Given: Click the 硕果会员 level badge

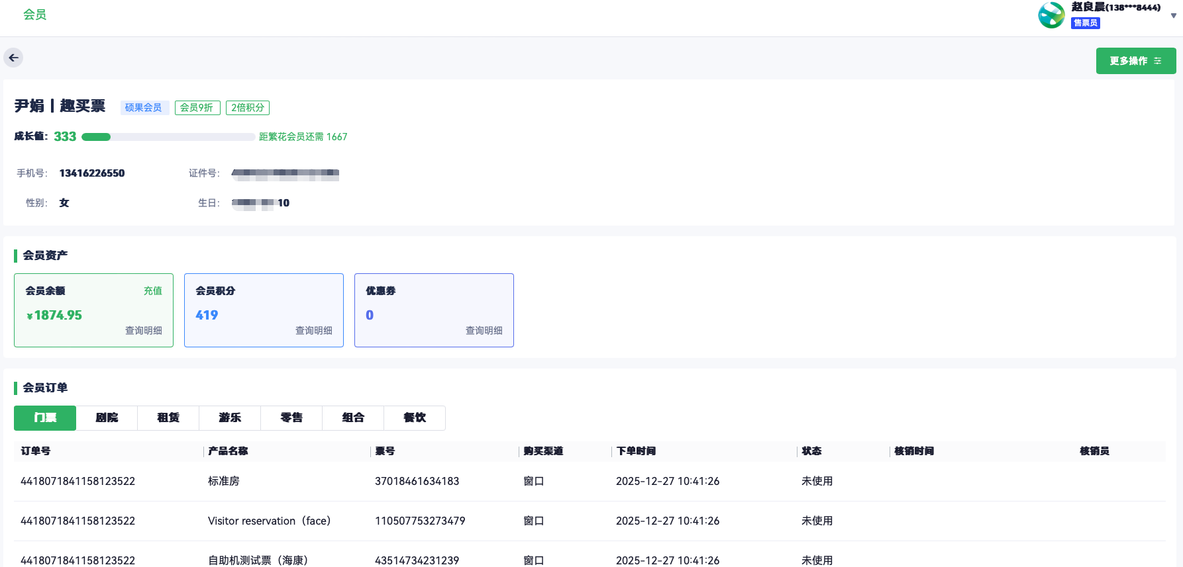Looking at the screenshot, I should pos(143,108).
